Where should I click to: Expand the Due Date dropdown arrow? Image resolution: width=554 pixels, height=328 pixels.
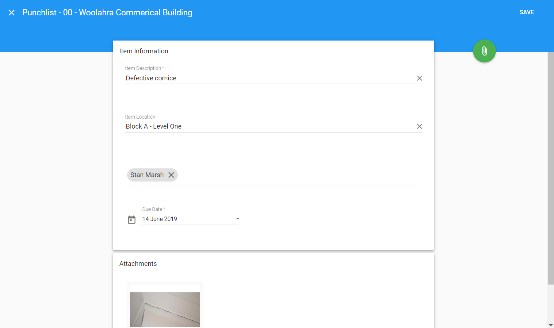click(x=238, y=219)
